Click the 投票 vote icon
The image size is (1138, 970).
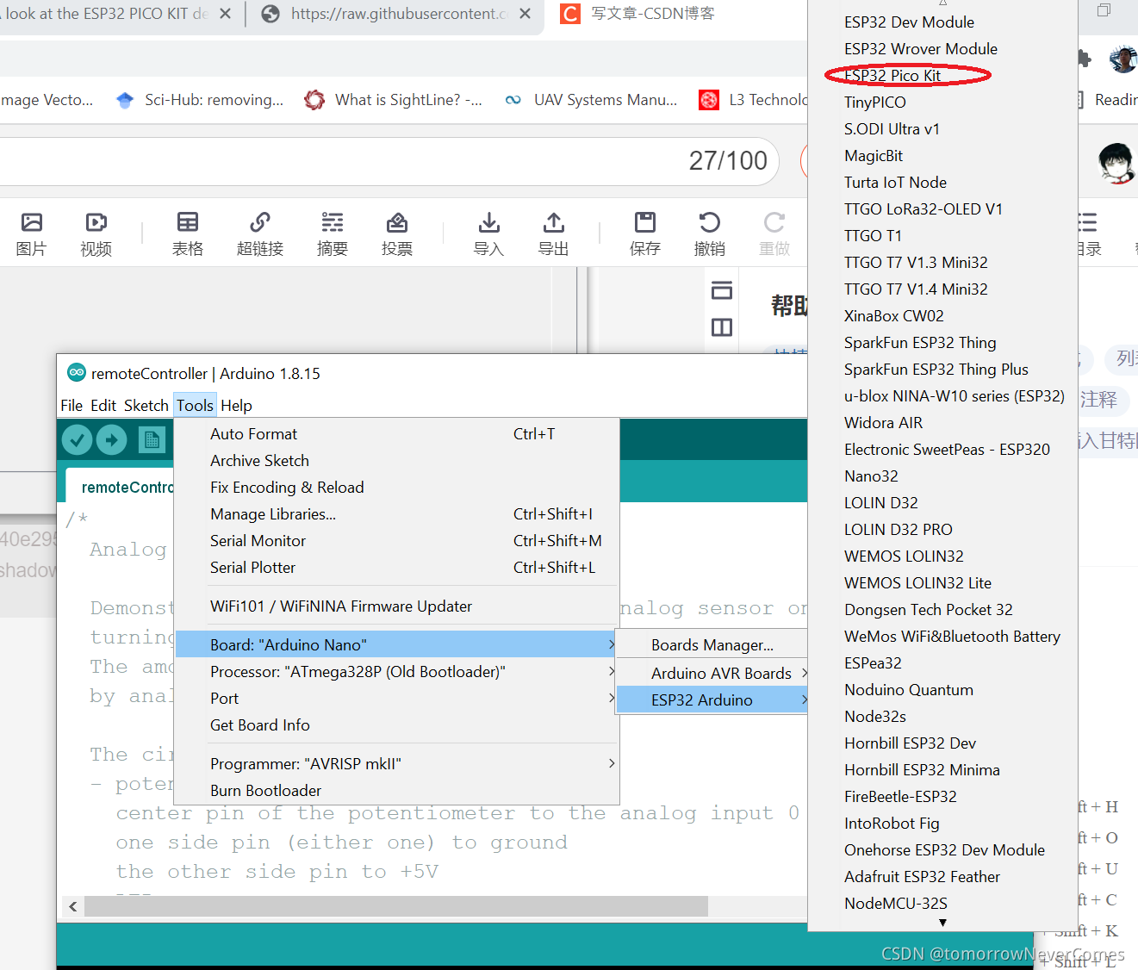click(397, 234)
